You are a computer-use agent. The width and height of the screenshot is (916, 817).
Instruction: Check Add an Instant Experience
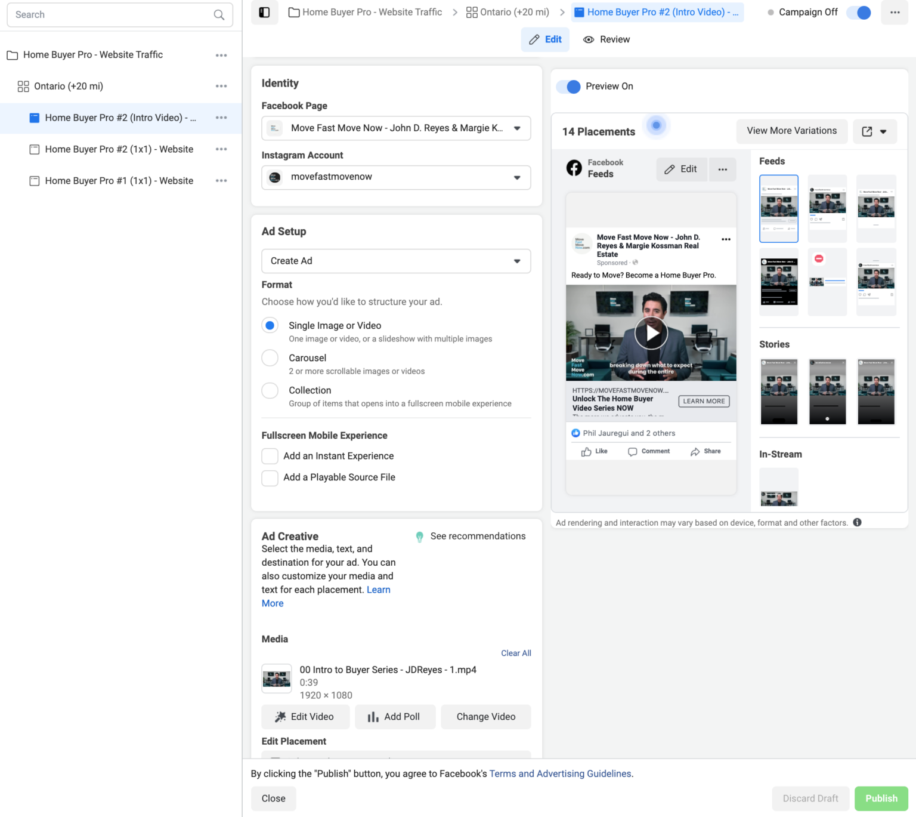tap(270, 456)
